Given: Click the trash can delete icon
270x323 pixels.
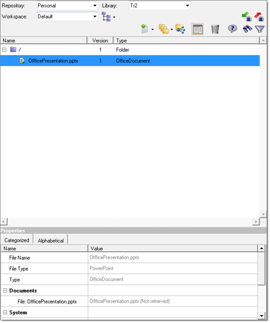Looking at the screenshot, I should 215,29.
